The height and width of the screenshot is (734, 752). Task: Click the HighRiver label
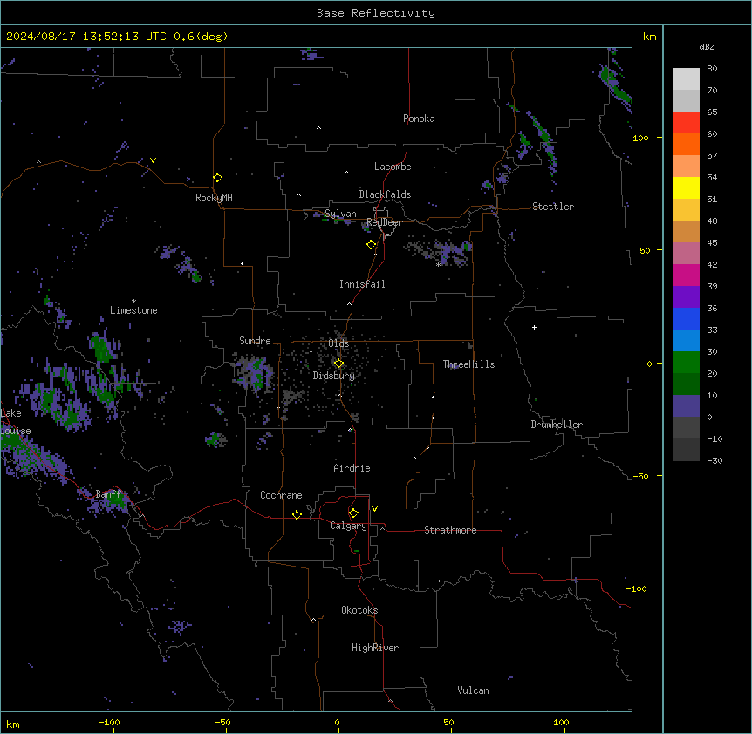click(375, 648)
